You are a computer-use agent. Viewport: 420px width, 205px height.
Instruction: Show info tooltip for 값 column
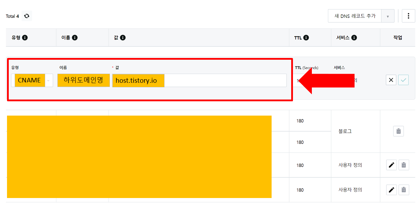click(122, 38)
